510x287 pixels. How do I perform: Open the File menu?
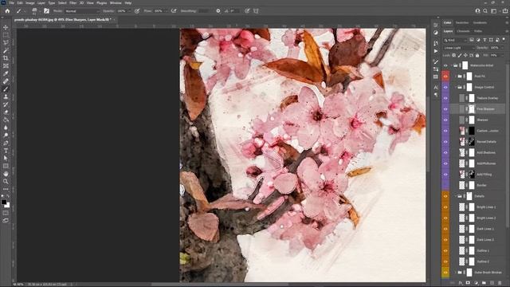tap(11, 3)
